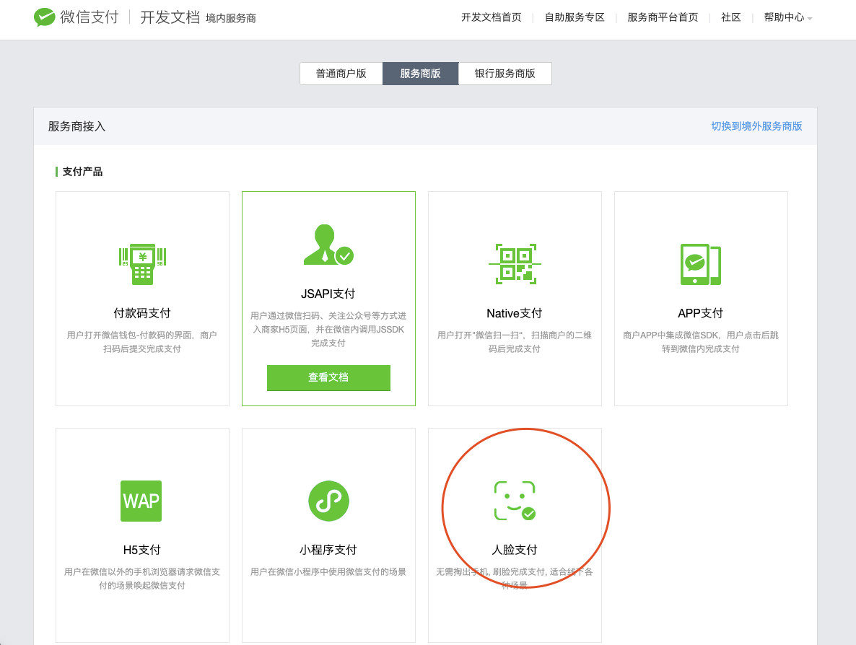Open 社区 in top navigation

pos(731,17)
